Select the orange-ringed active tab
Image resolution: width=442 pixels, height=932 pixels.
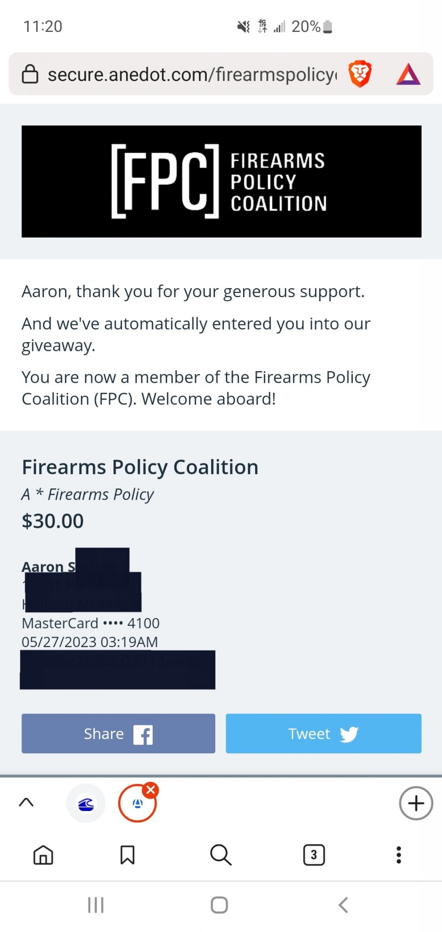pos(137,804)
